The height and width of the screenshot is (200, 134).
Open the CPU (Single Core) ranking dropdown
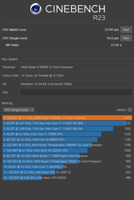pyautogui.click(x=19, y=110)
